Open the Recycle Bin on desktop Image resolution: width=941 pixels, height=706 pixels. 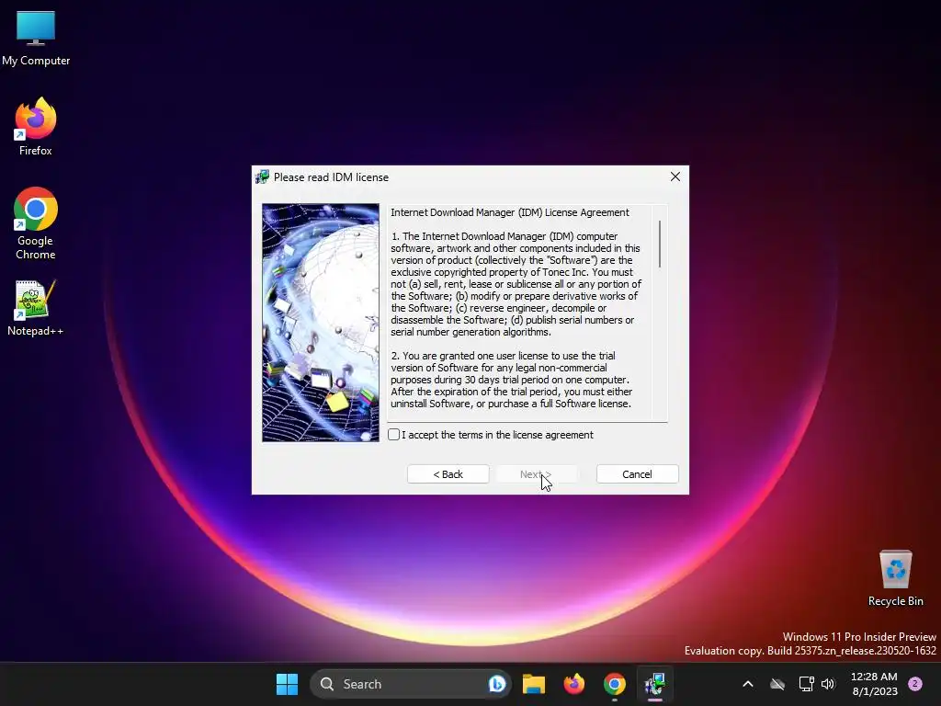coord(895,578)
